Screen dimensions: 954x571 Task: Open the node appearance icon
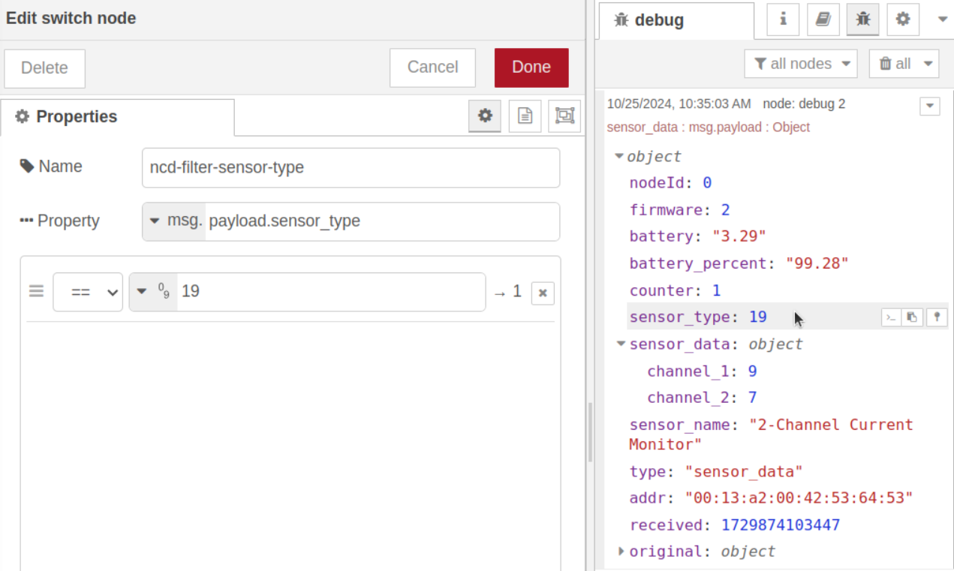click(x=564, y=116)
